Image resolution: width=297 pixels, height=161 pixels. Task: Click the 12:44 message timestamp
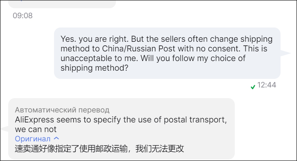pyautogui.click(x=267, y=85)
